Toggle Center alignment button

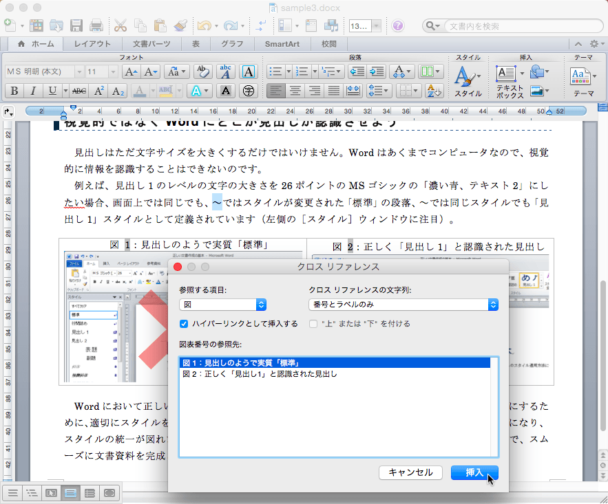295,91
